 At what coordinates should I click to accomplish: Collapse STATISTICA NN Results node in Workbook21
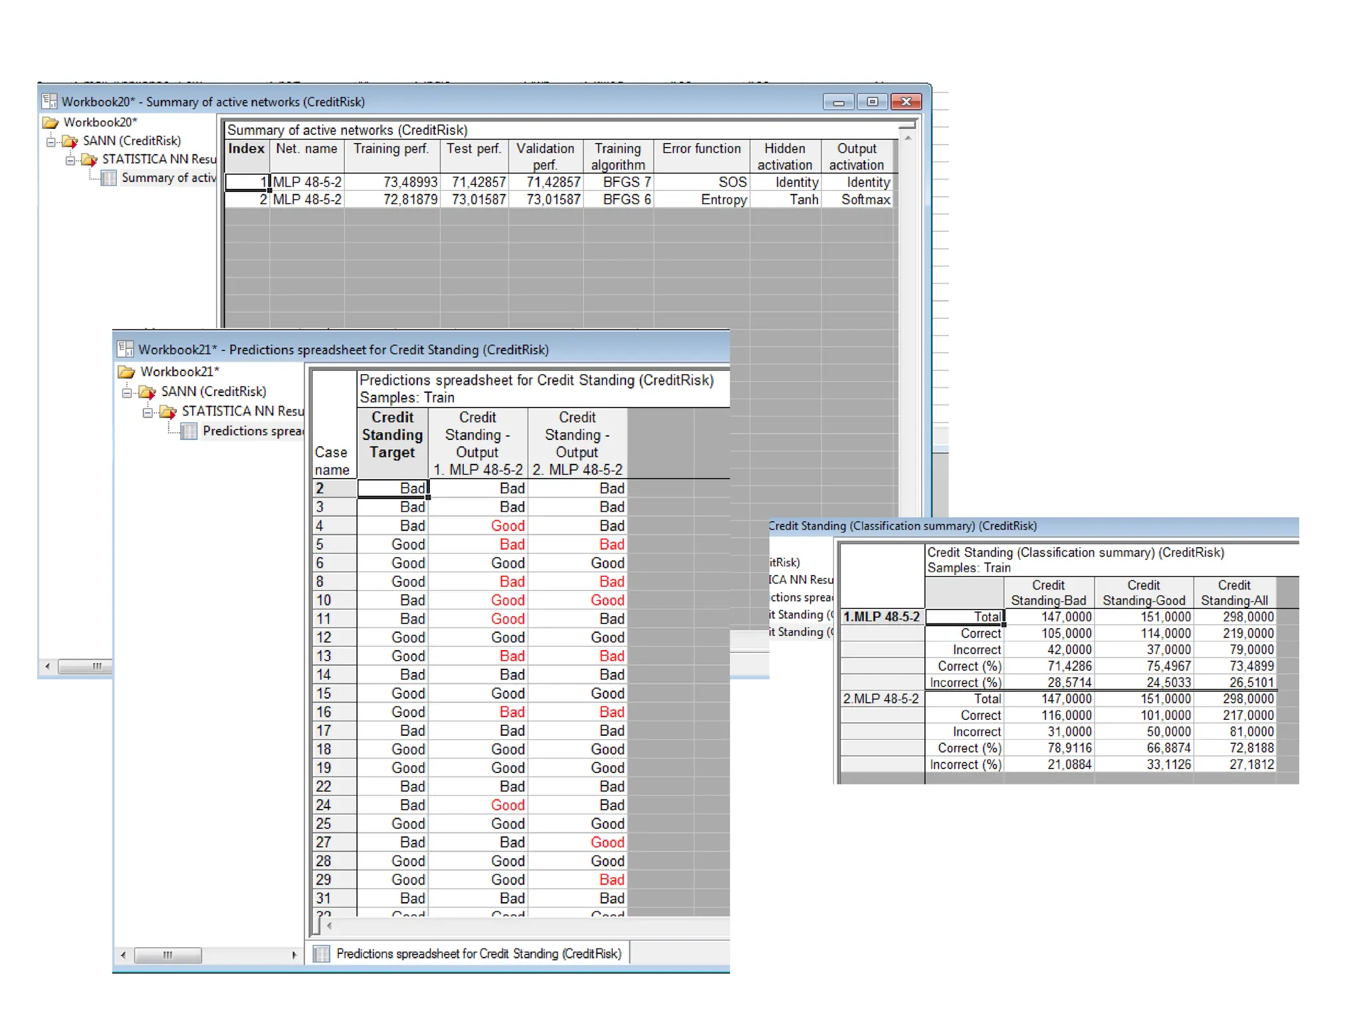click(148, 413)
